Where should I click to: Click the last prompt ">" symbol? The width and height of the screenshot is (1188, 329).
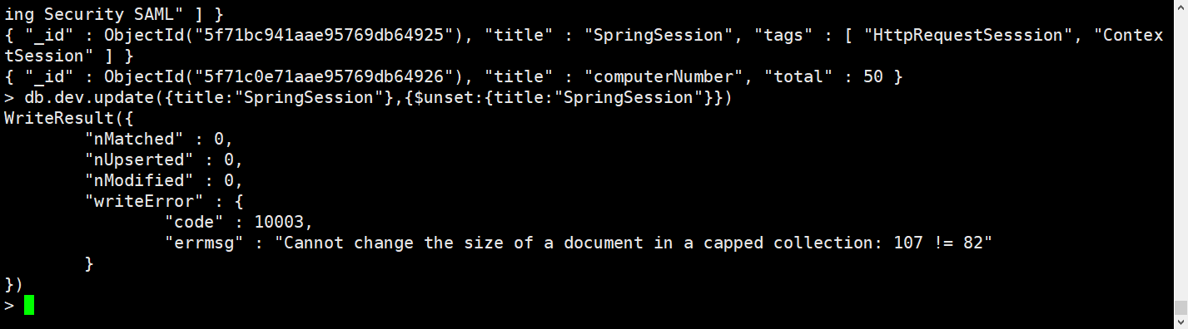9,306
